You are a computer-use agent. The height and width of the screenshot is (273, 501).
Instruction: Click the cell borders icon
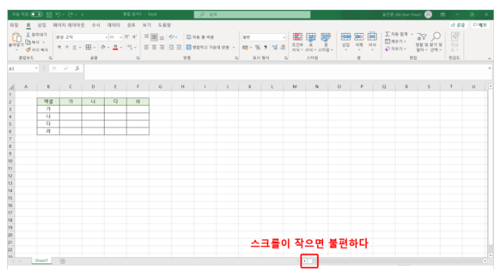(x=89, y=47)
